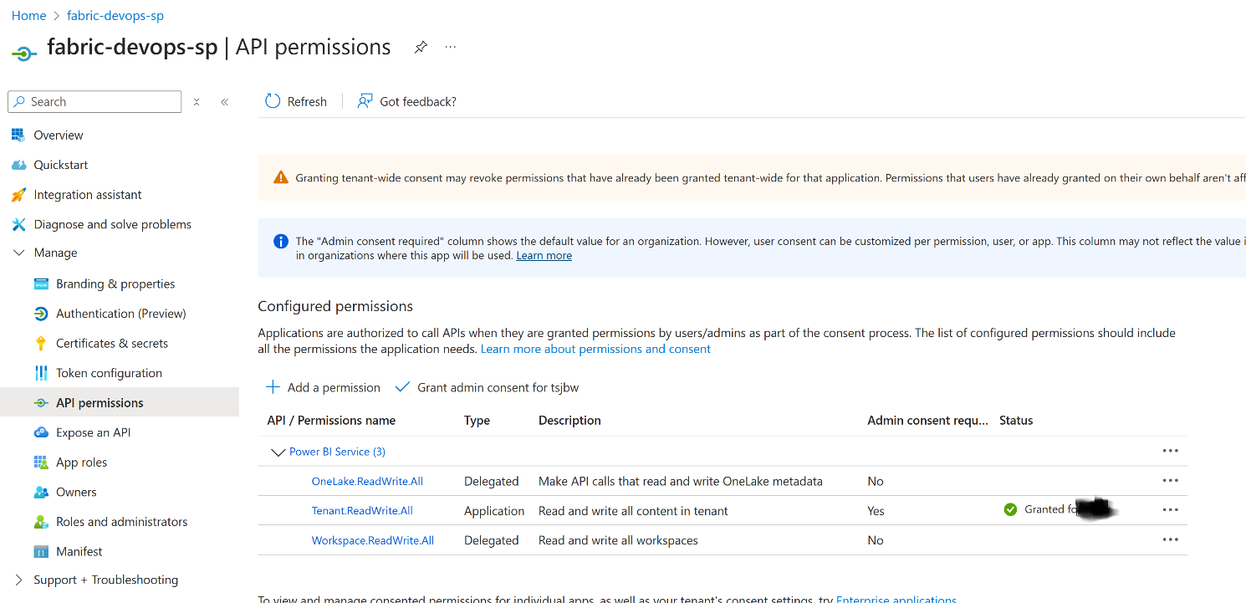
Task: Click the orange warning icon in consent banner
Action: [x=281, y=177]
